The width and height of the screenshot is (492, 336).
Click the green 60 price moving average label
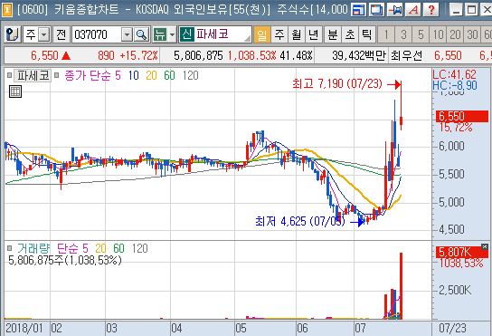tap(169, 75)
